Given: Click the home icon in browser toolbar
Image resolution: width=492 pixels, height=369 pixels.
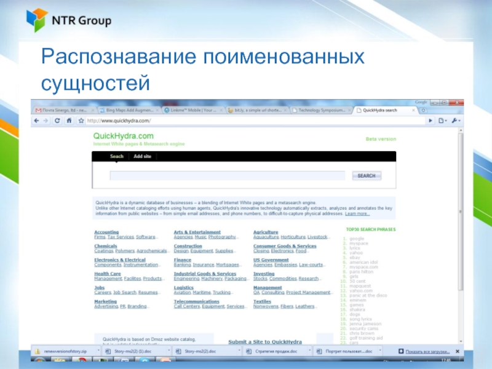Looking at the screenshot, I should (x=68, y=121).
